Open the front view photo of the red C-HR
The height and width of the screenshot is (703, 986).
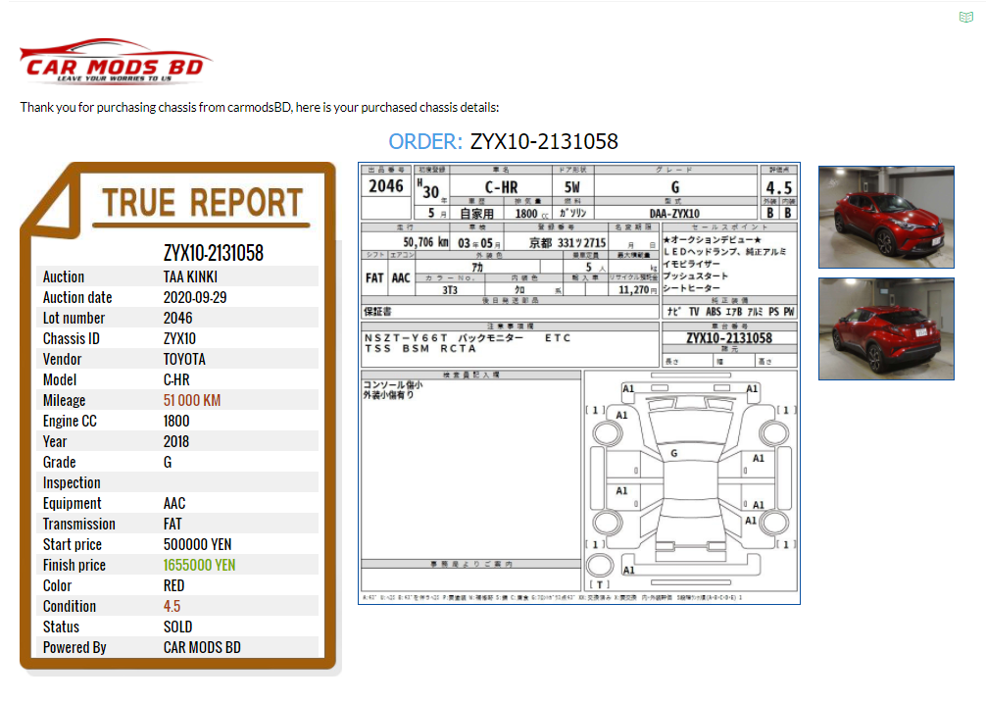[x=886, y=217]
